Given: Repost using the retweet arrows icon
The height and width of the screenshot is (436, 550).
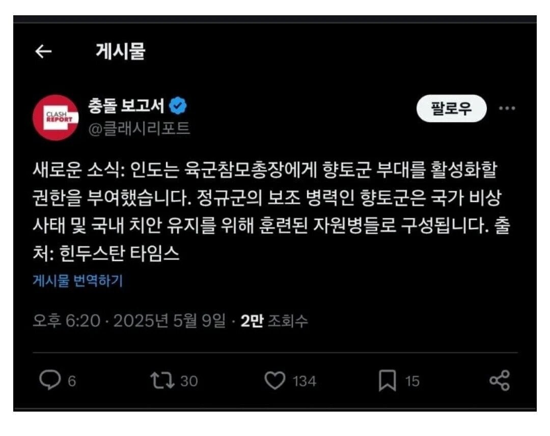Looking at the screenshot, I should point(162,380).
